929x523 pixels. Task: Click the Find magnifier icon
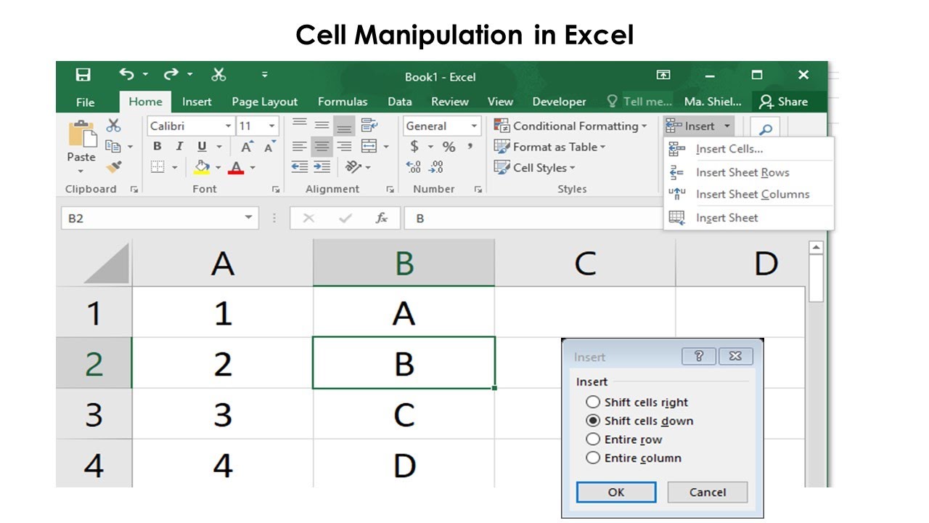(x=765, y=129)
